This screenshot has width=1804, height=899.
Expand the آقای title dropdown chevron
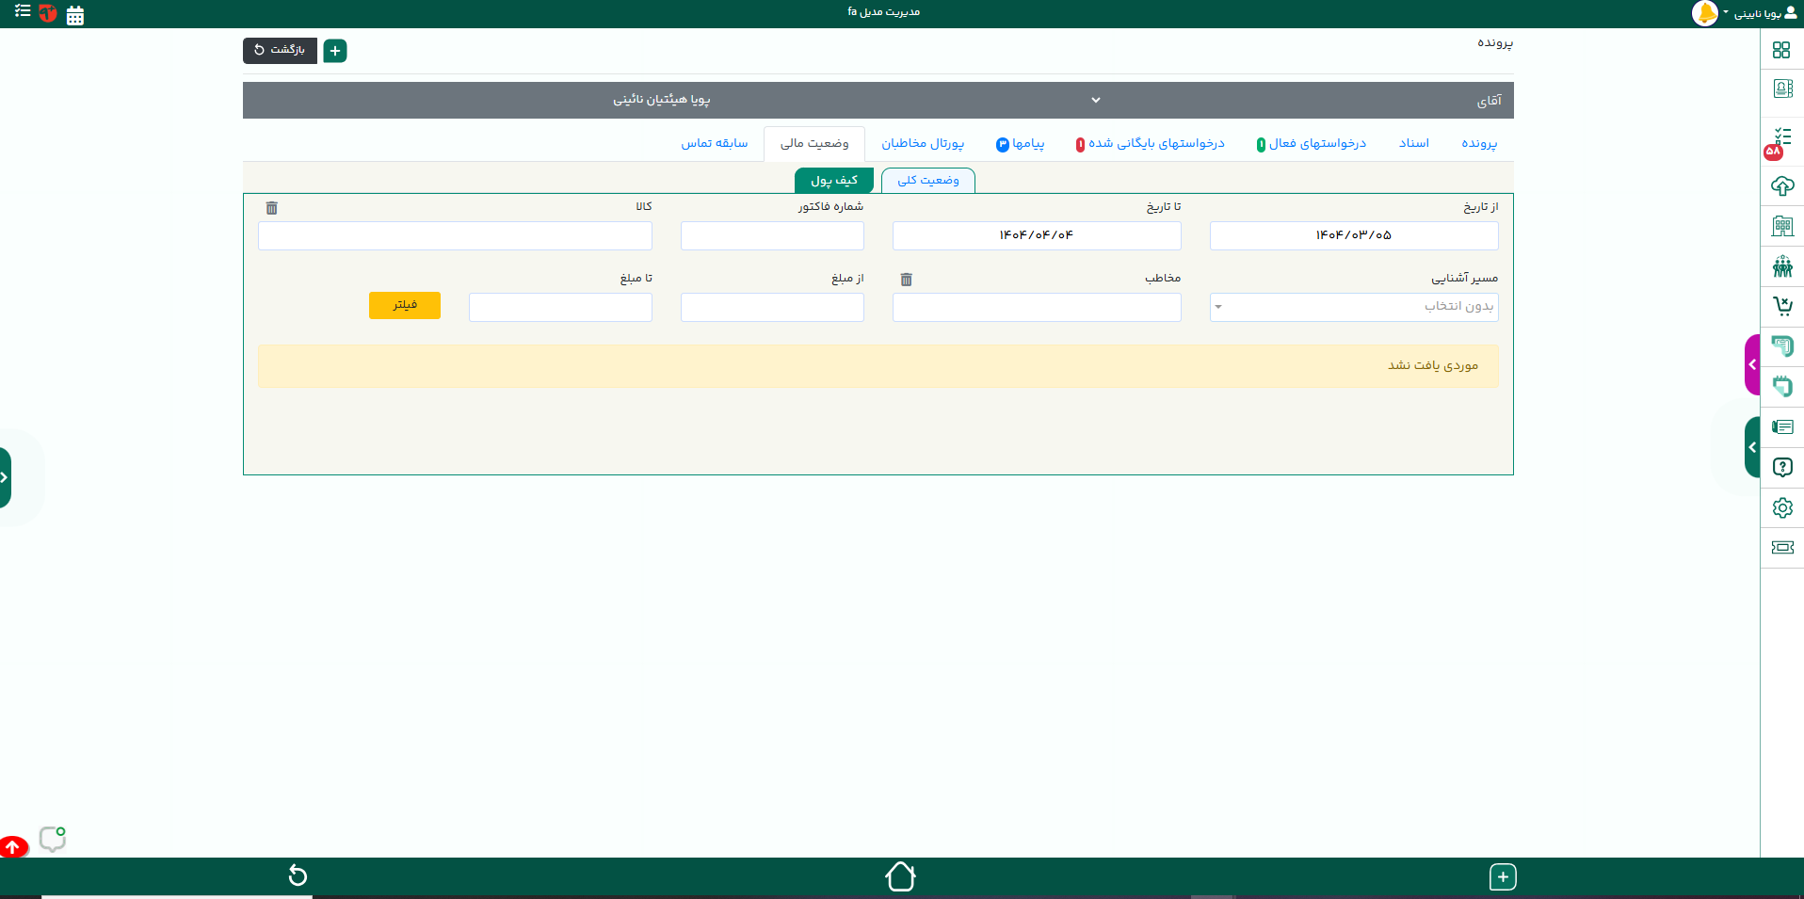1096,100
